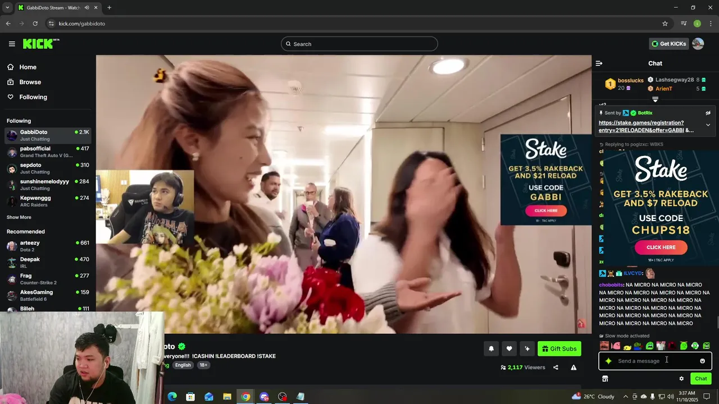The height and width of the screenshot is (404, 719).
Task: Open the pabsofficial followed channel
Action: (x=47, y=152)
